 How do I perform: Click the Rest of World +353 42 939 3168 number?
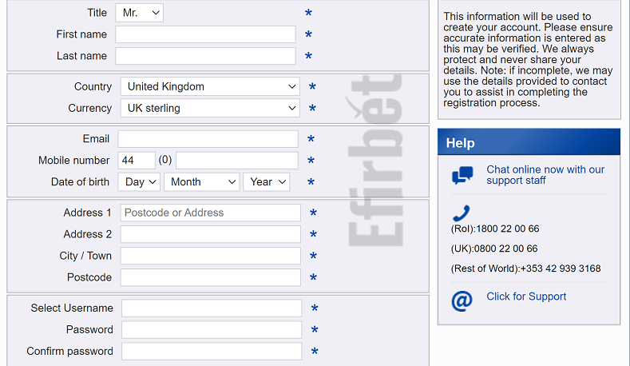(526, 269)
